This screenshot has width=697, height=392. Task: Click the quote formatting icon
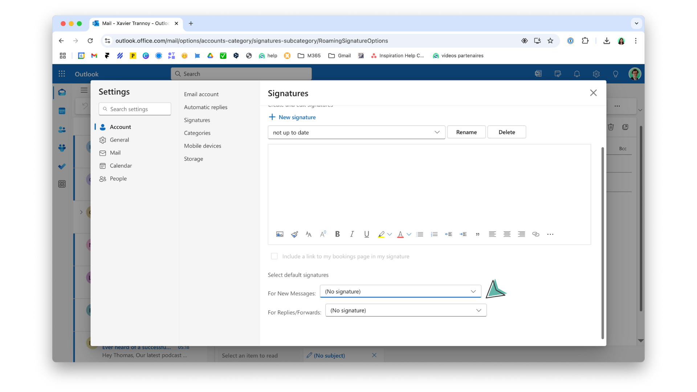[478, 234]
